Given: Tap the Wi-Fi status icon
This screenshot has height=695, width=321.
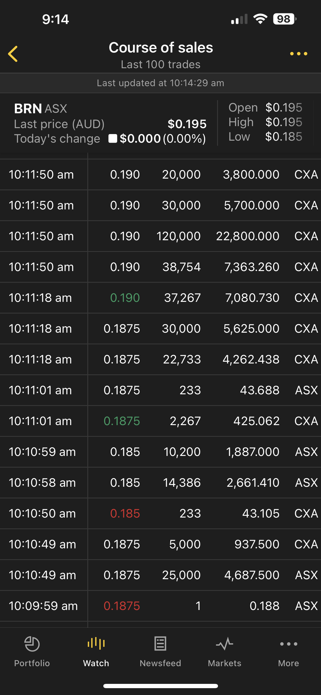Looking at the screenshot, I should point(260,19).
